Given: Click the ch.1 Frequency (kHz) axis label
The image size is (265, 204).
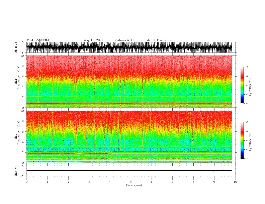Looking at the screenshot, I should pos(17,81).
